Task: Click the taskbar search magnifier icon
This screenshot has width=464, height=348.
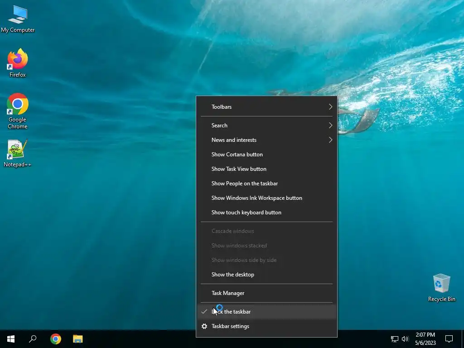Action: [x=33, y=339]
